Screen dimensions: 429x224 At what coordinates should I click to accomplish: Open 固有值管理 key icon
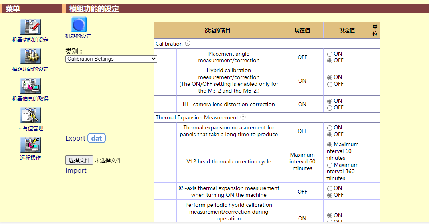[x=30, y=115]
